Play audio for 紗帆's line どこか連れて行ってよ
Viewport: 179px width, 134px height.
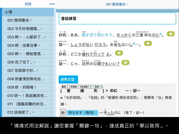tap(119, 53)
